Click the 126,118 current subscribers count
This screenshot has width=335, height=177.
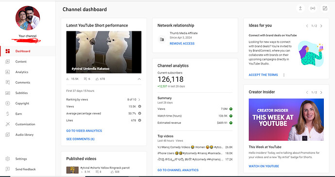(170, 79)
